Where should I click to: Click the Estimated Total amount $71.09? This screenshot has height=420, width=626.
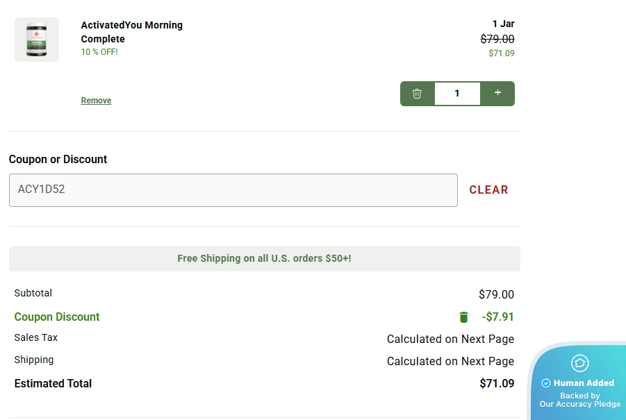[x=497, y=383]
